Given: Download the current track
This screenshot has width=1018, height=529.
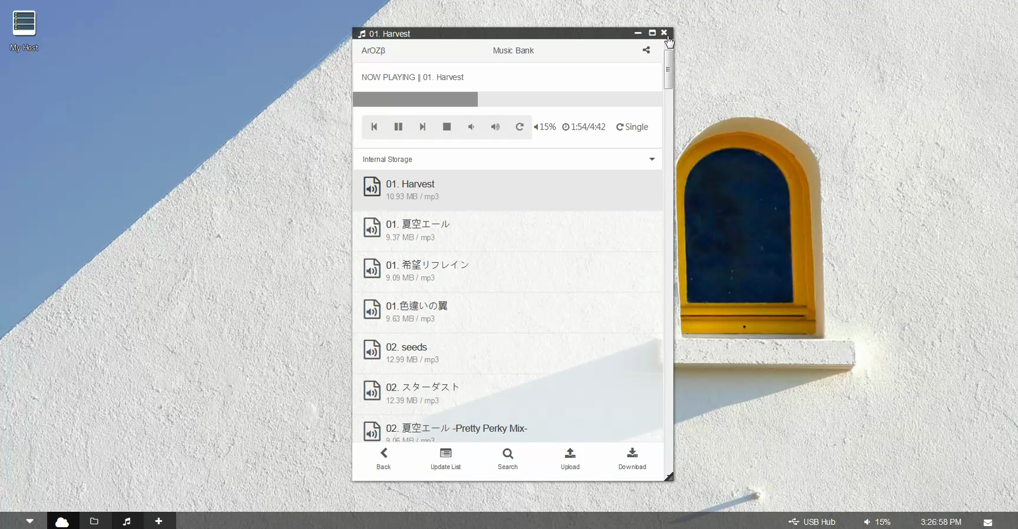Looking at the screenshot, I should 632,458.
